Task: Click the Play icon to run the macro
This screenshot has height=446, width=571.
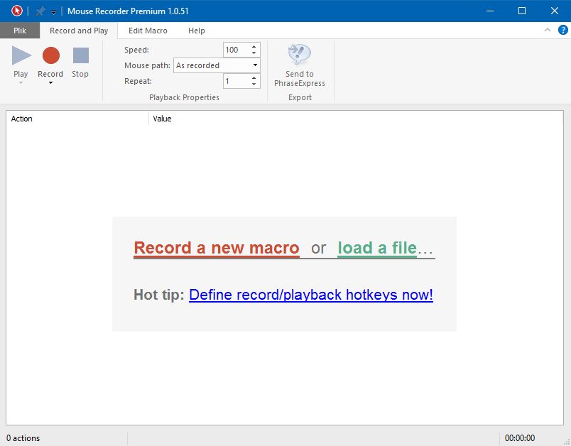Action: [x=21, y=54]
